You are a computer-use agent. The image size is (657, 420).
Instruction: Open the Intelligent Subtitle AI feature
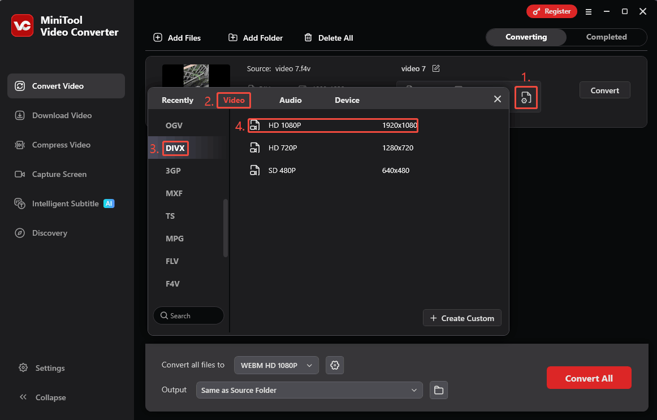(x=66, y=203)
